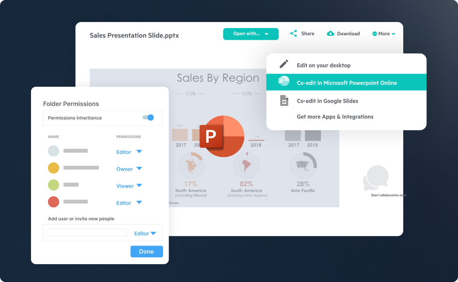Click the Done button
Viewport: 458px width, 282px height.
tap(146, 251)
